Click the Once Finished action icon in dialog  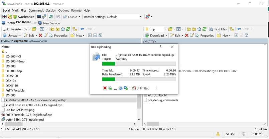tap(126, 88)
